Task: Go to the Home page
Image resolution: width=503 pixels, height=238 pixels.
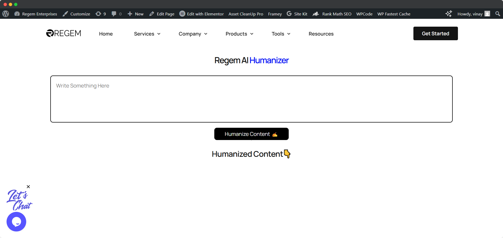Action: point(106,34)
